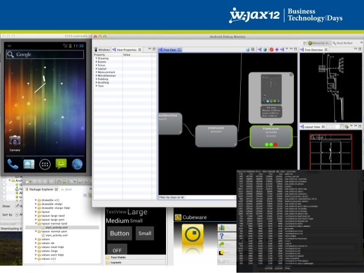Expand the values-large folder
Viewport: 364px width, 273px height.
[x=36, y=251]
